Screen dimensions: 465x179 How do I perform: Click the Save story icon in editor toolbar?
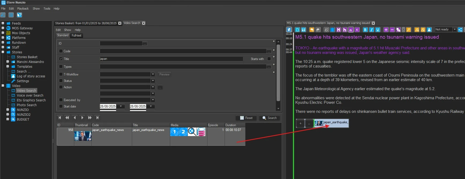click(303, 30)
